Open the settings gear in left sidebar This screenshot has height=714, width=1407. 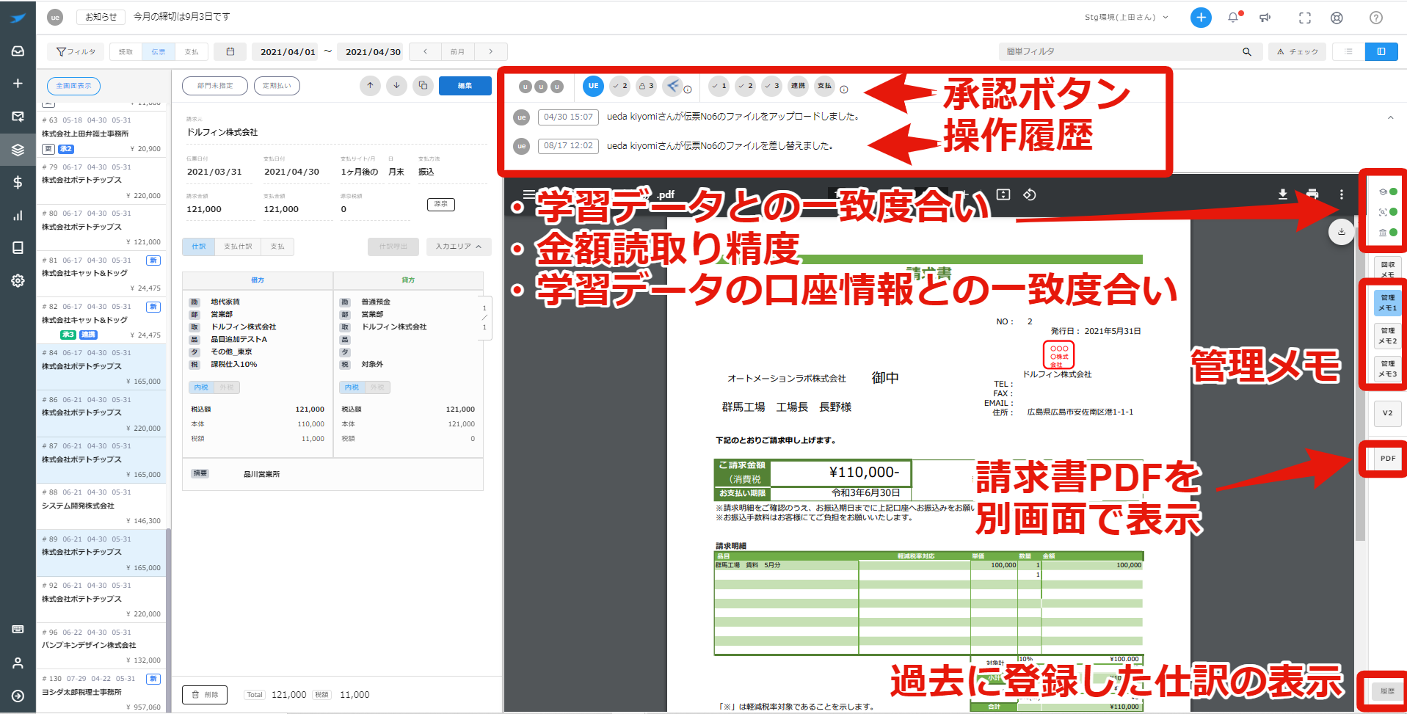point(18,281)
